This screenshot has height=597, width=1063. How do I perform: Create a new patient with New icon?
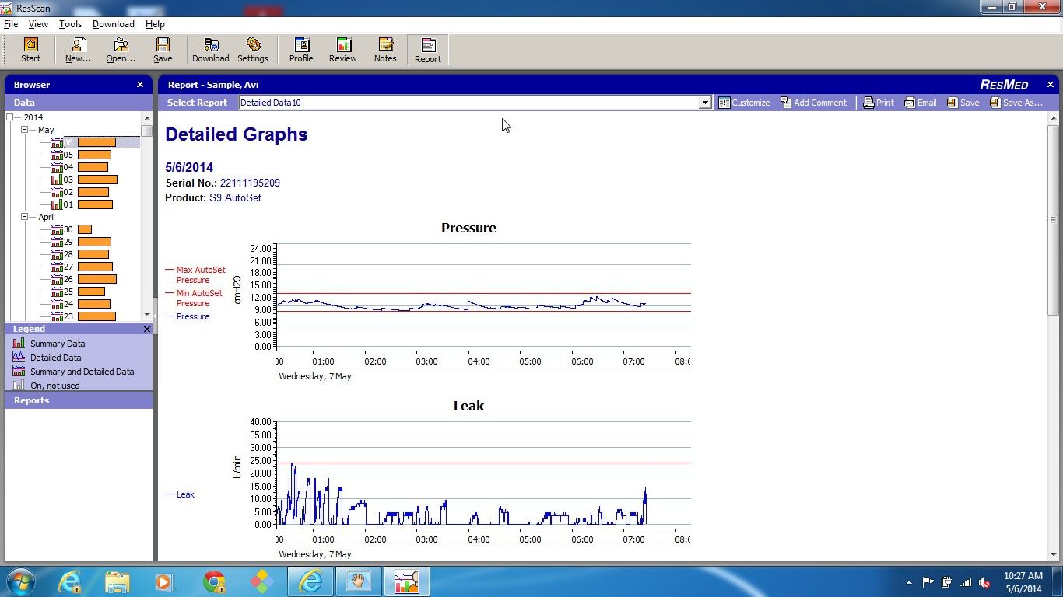point(78,51)
